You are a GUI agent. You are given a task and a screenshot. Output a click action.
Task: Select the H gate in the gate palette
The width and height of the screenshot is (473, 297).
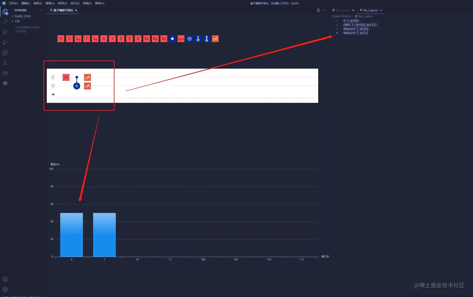pos(61,39)
